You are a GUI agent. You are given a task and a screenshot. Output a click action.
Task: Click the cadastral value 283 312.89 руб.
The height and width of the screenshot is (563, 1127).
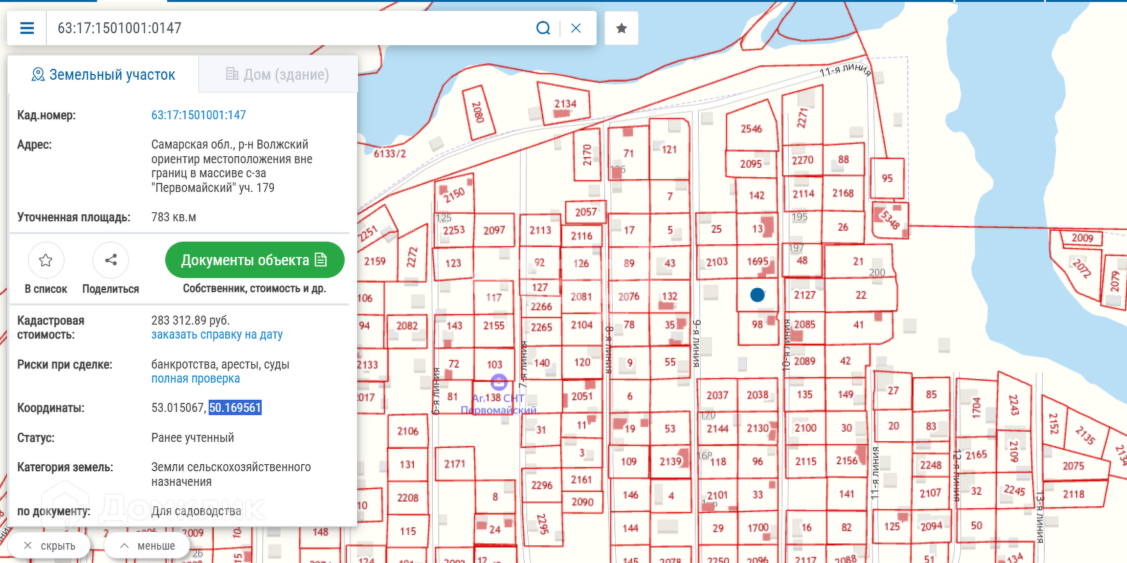(190, 320)
